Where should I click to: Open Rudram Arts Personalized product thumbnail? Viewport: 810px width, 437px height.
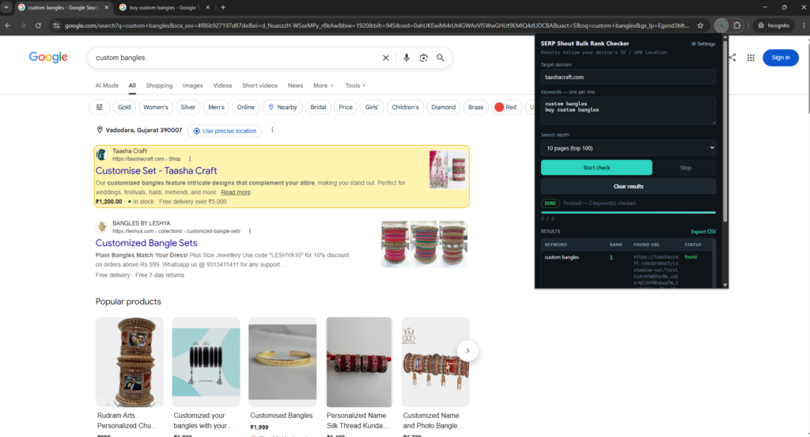(130, 362)
